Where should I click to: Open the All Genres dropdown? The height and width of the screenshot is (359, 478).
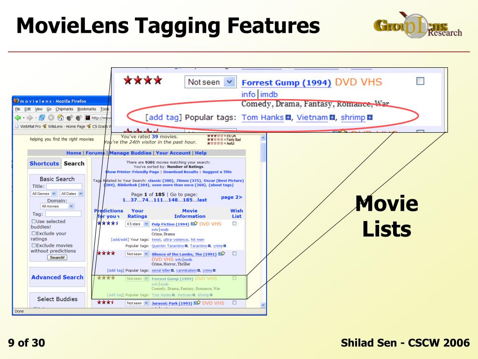pos(44,194)
